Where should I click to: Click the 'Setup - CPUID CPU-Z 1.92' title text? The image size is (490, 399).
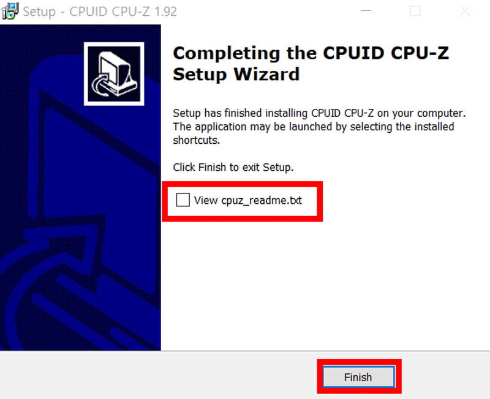tap(100, 12)
